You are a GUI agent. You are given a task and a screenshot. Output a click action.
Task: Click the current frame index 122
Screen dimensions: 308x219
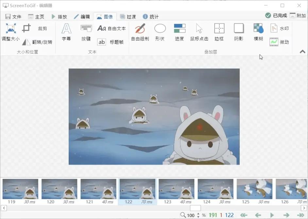[229, 215]
